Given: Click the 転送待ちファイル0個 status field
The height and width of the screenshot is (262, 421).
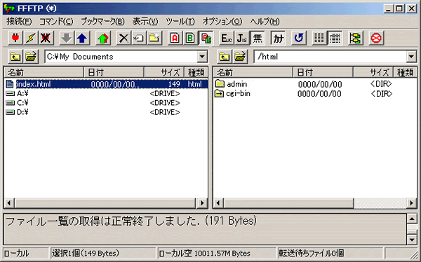Looking at the screenshot, I should [x=330, y=253].
